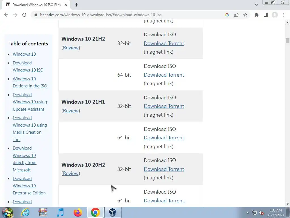This screenshot has width=290, height=218.
Task: Open the clock showing 6:33 AM
Action: point(276,213)
